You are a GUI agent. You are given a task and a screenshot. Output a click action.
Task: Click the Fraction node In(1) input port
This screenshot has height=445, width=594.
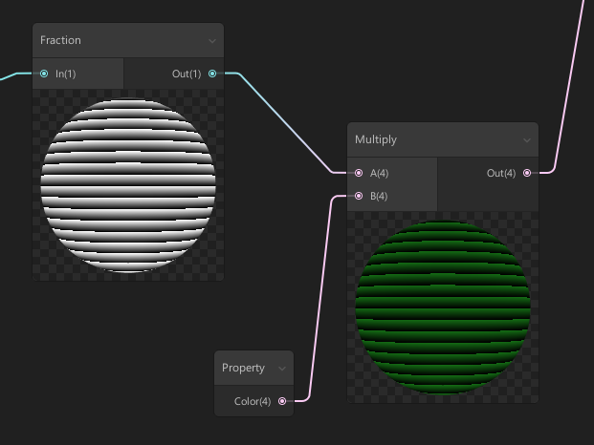(44, 74)
